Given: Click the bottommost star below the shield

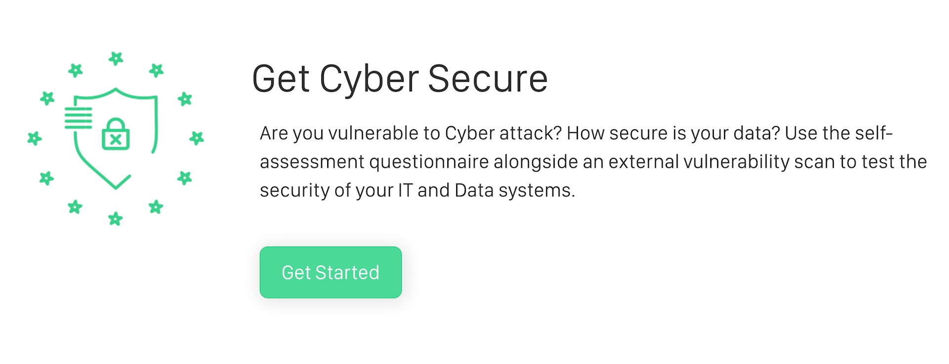Looking at the screenshot, I should click(x=116, y=218).
